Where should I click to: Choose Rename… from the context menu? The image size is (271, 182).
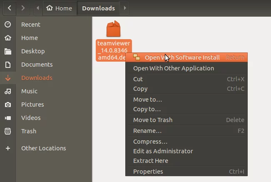coord(186,131)
